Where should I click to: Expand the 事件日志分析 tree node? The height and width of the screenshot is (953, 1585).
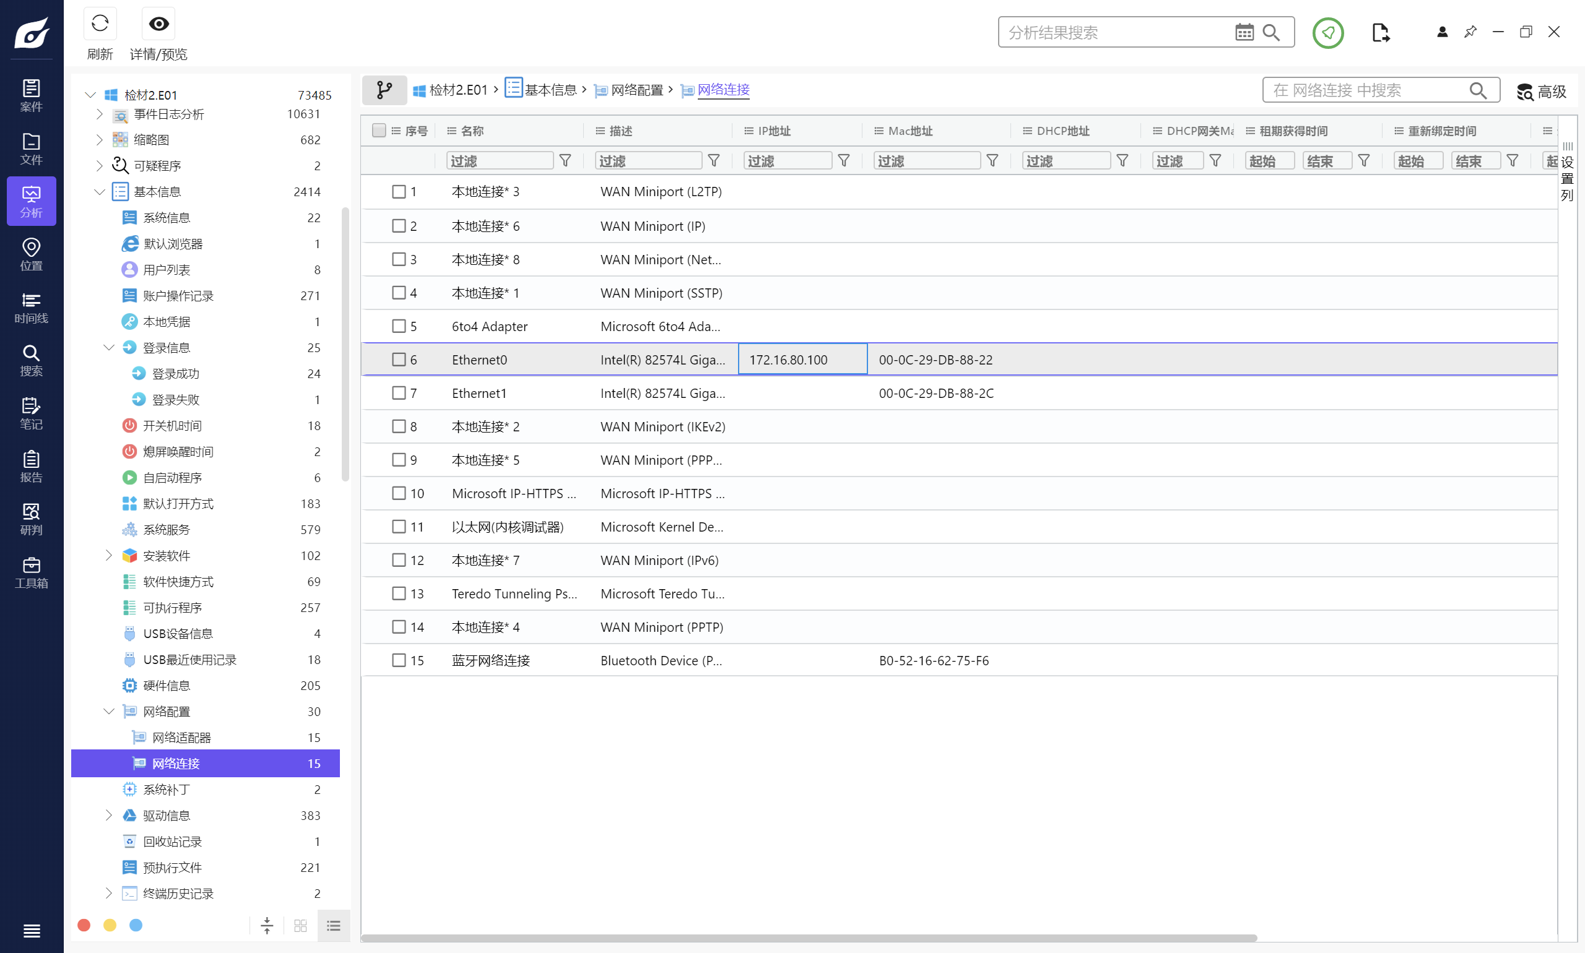[100, 114]
